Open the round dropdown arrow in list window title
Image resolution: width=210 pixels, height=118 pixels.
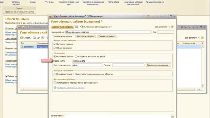pyautogui.click(x=23, y=27)
